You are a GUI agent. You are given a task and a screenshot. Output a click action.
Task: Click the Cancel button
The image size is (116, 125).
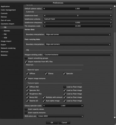pyautogui.click(x=64, y=122)
